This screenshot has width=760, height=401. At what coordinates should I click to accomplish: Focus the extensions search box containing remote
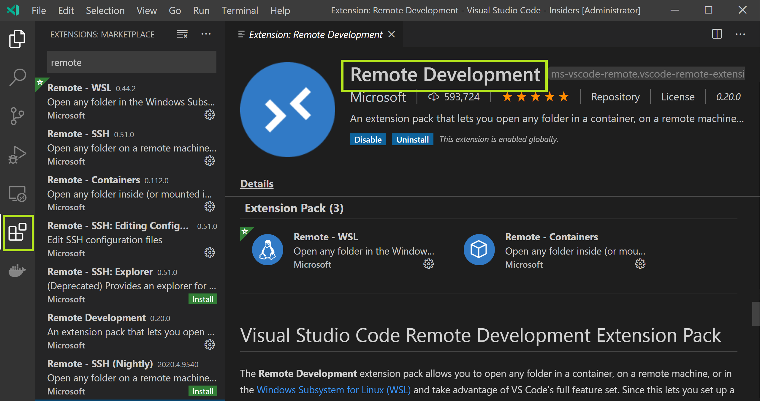click(x=132, y=62)
